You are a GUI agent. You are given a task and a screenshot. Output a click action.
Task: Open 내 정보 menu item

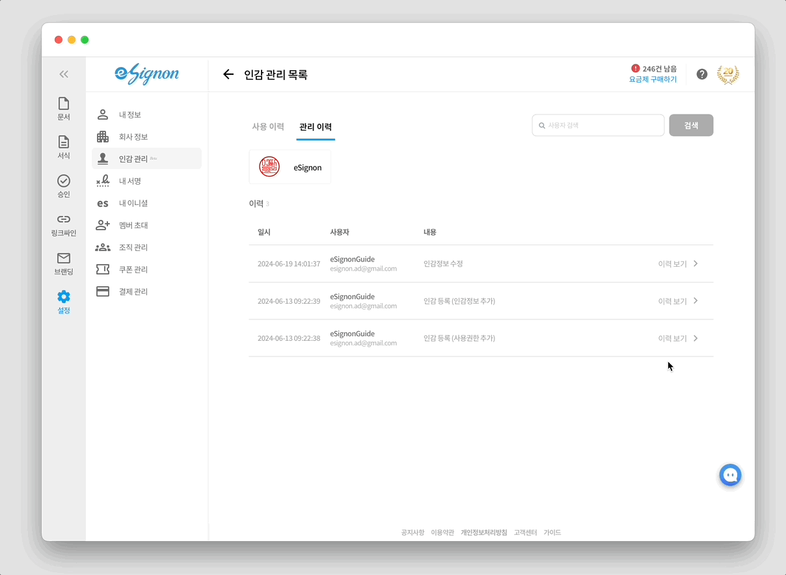click(x=146, y=114)
